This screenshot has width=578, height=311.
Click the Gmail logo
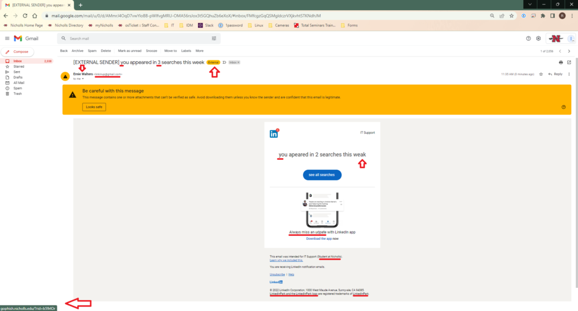[x=26, y=38]
